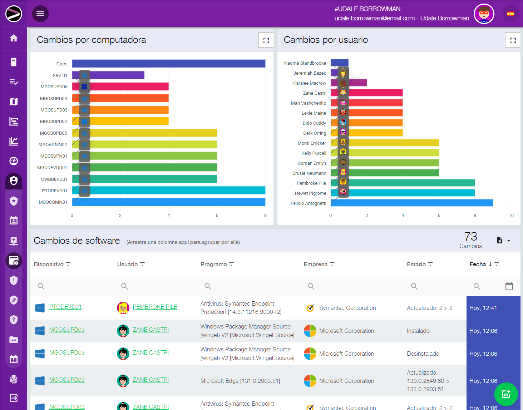Expand the 'Cambios por computadora' chart fullscreen
Screen dimensions: 523x410
(266, 40)
